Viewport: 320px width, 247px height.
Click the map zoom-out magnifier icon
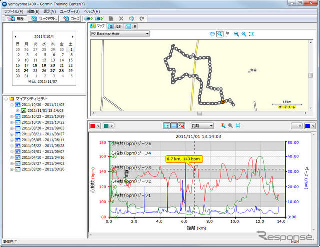(x=243, y=34)
